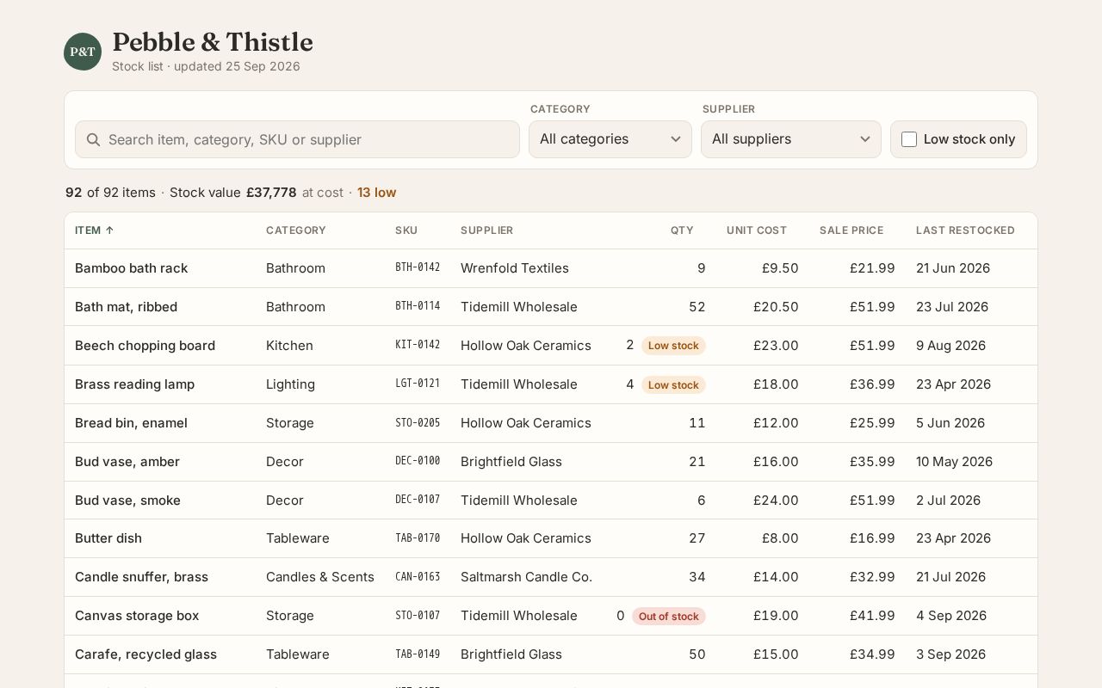Click the Out of stock badge

coord(669,616)
